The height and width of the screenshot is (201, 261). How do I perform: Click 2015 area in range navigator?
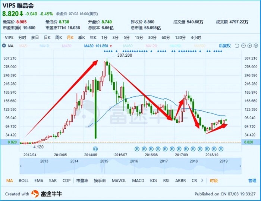(x=104, y=161)
